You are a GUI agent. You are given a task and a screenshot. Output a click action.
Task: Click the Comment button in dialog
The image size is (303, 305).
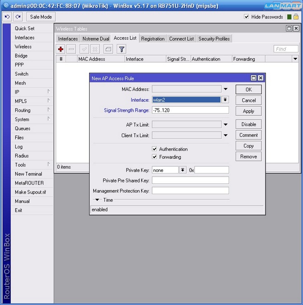[249, 135]
